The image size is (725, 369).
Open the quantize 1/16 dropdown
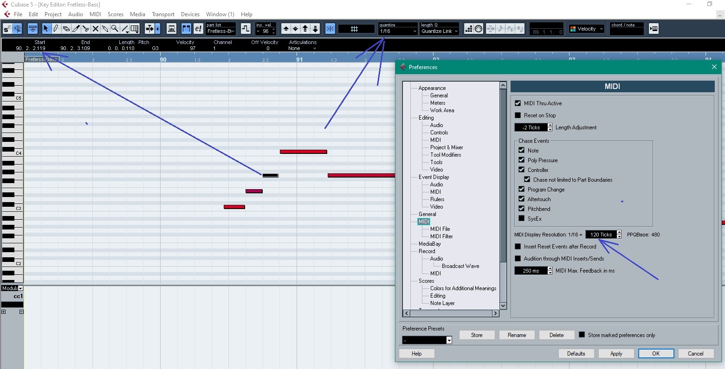tap(398, 31)
